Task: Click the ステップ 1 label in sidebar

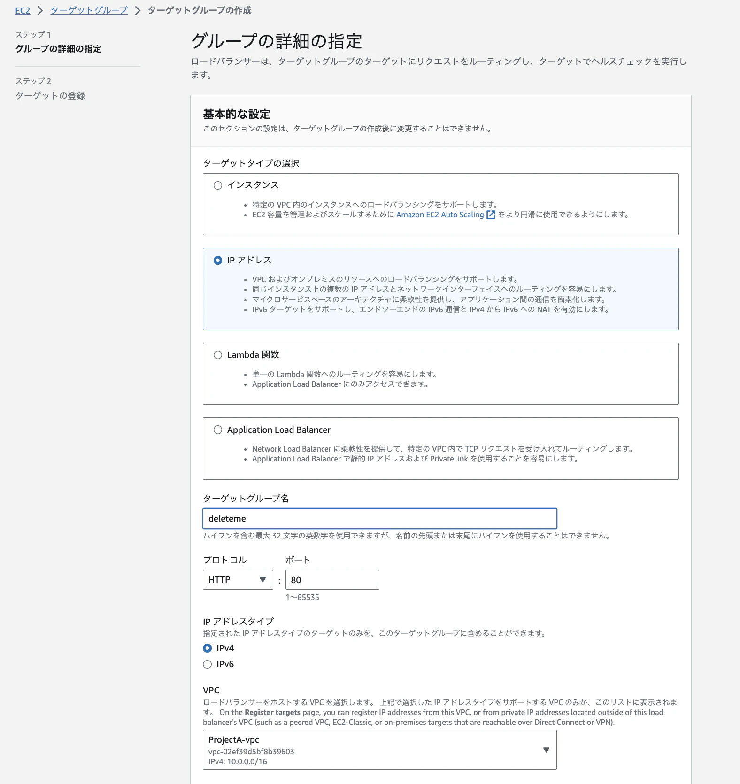Action: coord(33,35)
